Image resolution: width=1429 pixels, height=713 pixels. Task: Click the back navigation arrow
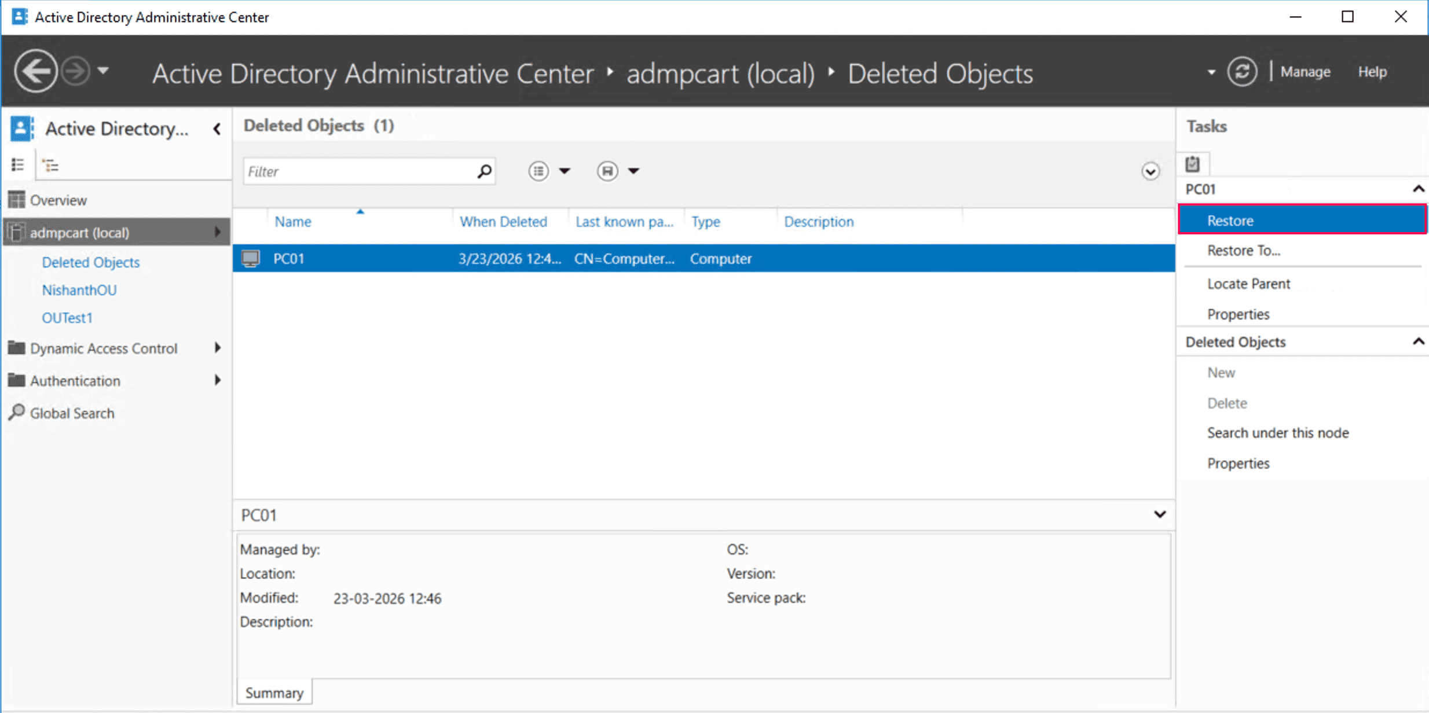coord(36,72)
